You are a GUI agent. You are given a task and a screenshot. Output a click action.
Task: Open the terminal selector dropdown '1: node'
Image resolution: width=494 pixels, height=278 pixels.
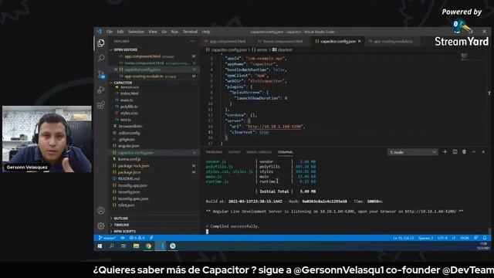click(x=412, y=152)
